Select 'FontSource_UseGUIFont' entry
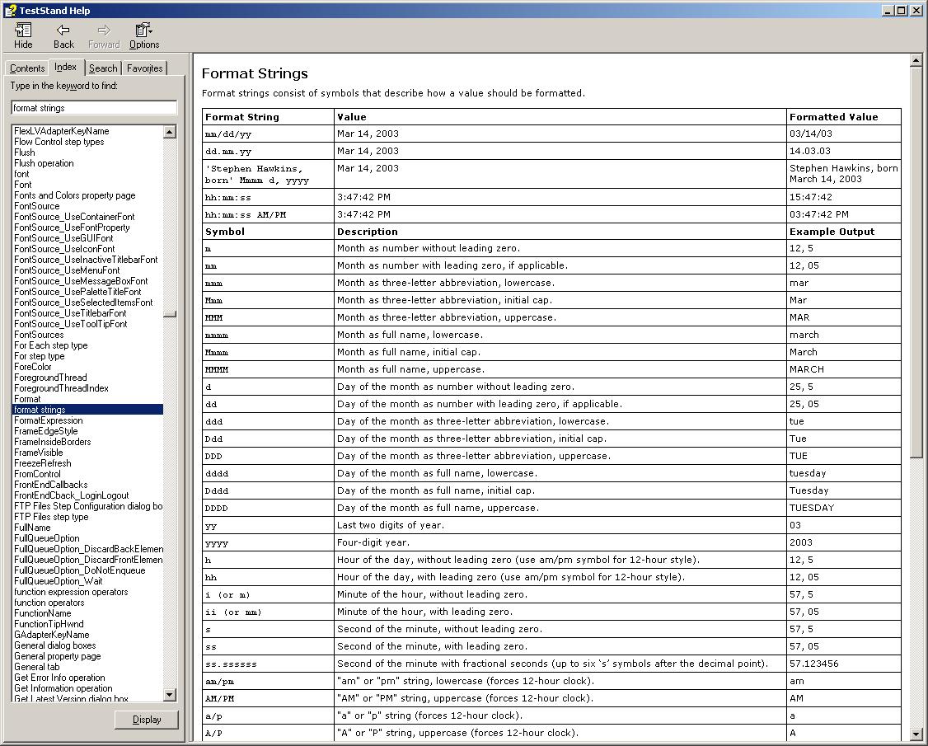The height and width of the screenshot is (746, 928). coord(63,238)
